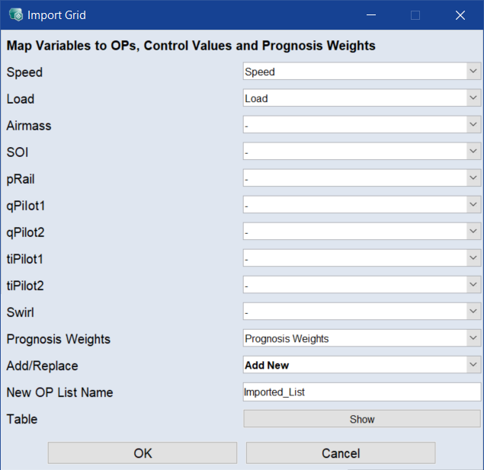Confirm with the OK button
The image size is (484, 470).
(143, 453)
